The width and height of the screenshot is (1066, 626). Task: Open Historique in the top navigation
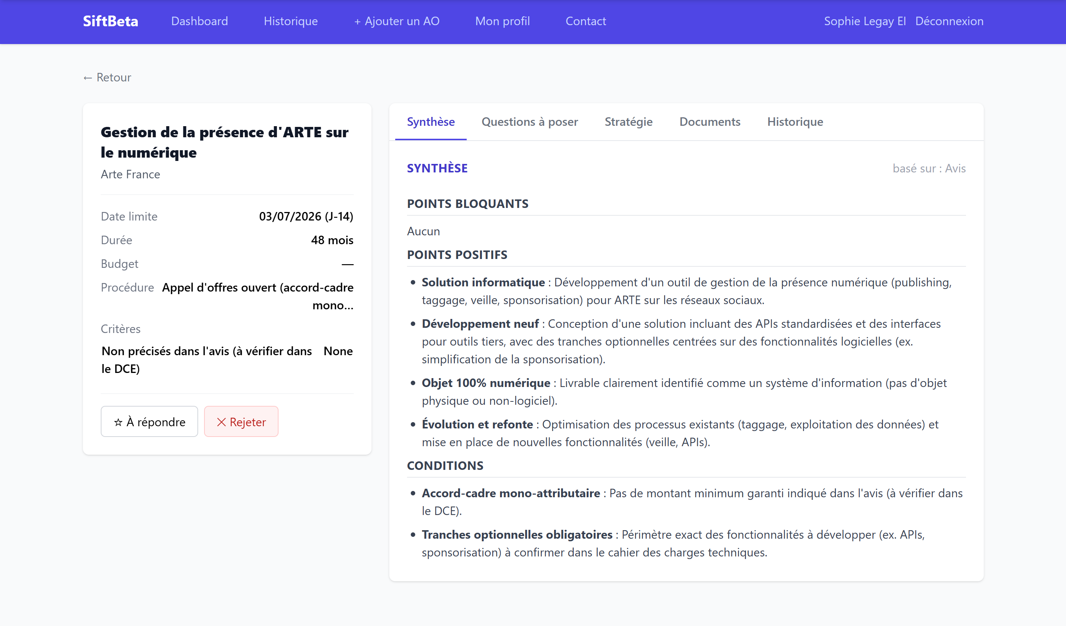pos(291,21)
